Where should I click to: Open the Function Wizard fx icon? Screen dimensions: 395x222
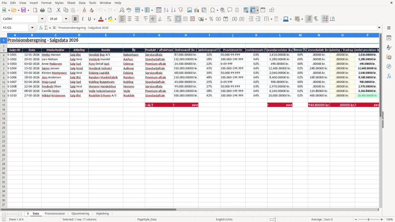pos(41,28)
